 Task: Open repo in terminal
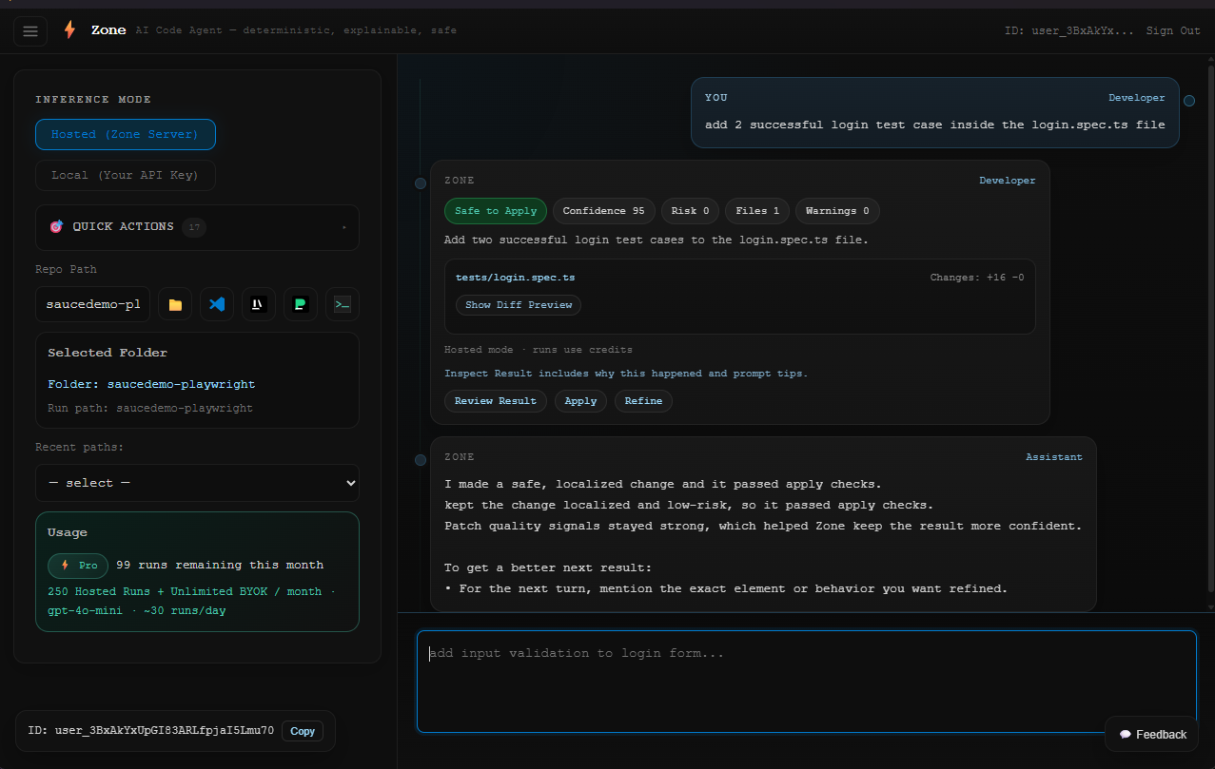[x=342, y=304]
